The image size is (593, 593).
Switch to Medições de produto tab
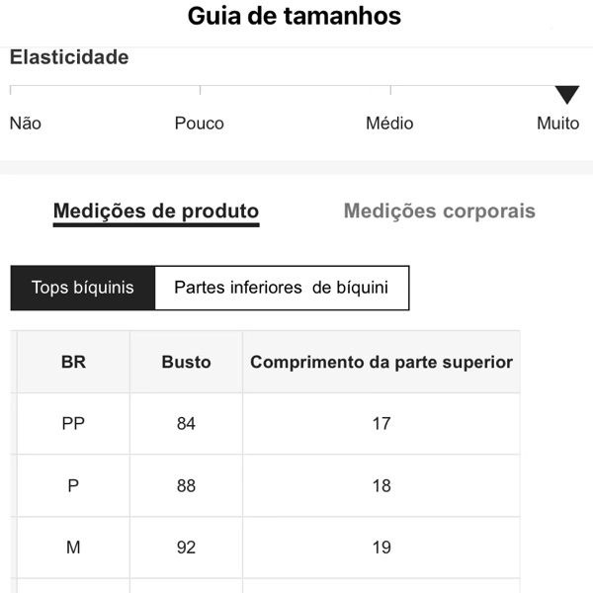pyautogui.click(x=156, y=211)
